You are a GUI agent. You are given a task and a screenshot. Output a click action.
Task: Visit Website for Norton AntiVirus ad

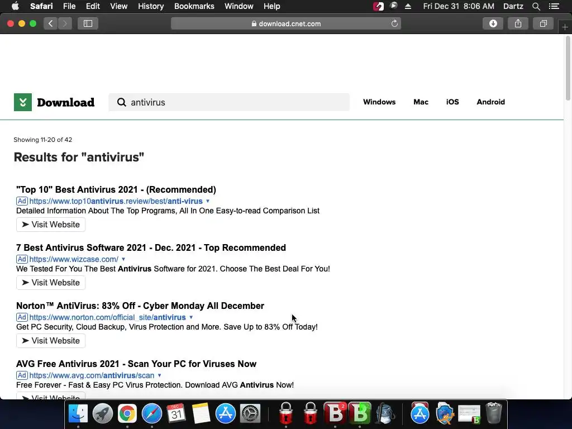[51, 340]
